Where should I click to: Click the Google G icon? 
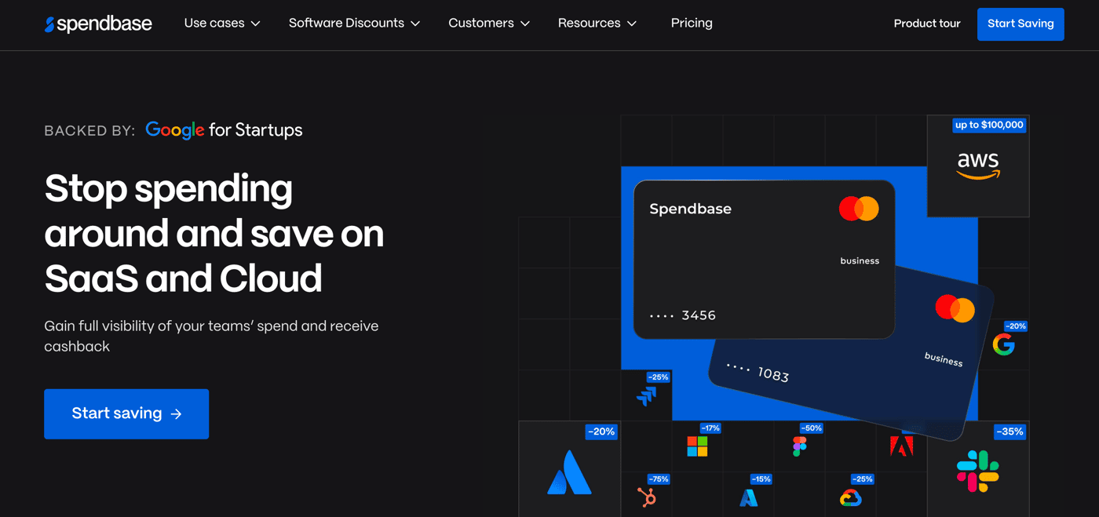tap(1003, 344)
